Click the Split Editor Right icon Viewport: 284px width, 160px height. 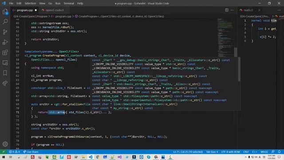pyautogui.click(x=227, y=10)
